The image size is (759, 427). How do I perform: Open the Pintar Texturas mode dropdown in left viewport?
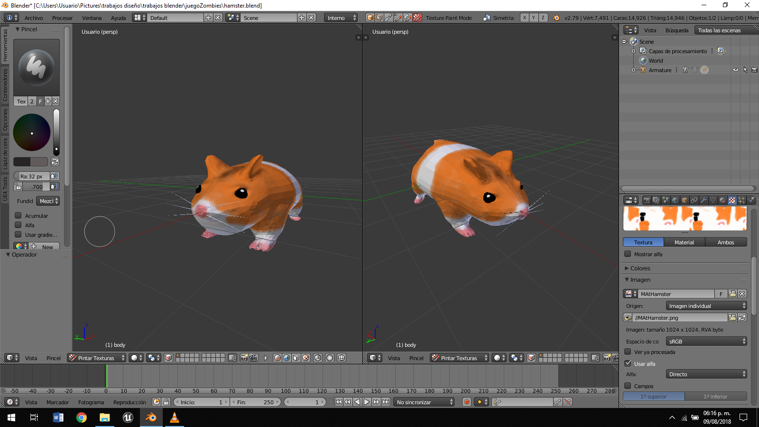coord(97,358)
